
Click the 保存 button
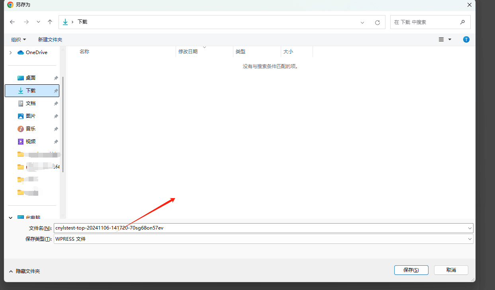click(x=411, y=270)
